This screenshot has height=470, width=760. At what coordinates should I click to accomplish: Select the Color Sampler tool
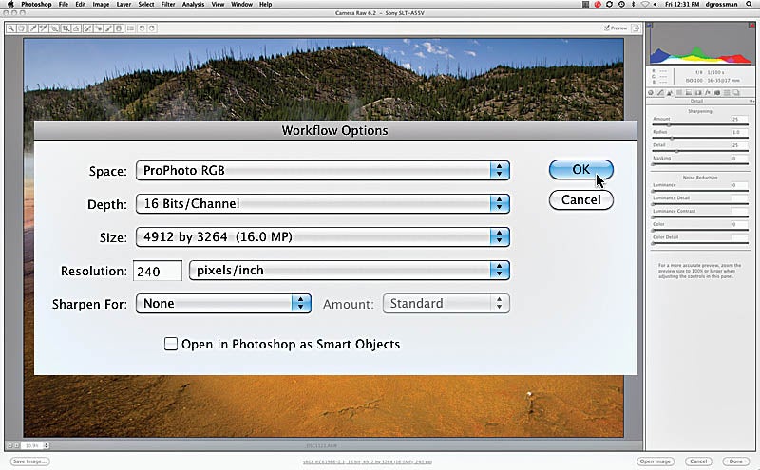(43, 28)
